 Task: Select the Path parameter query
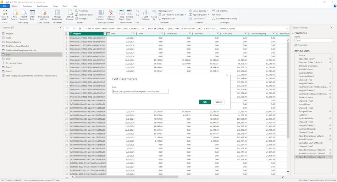click(31, 75)
